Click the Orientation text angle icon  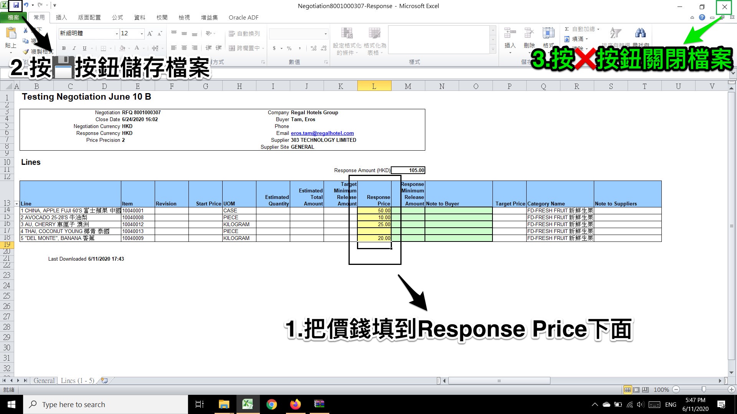208,33
